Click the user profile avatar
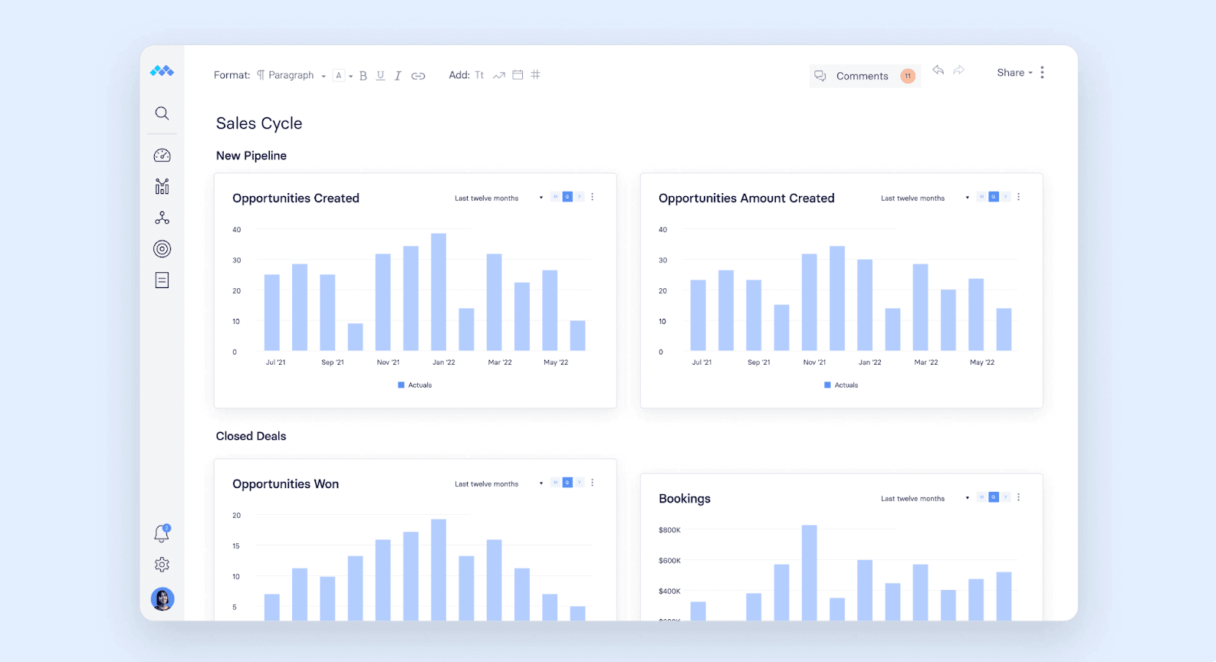Image resolution: width=1216 pixels, height=662 pixels. pyautogui.click(x=163, y=599)
